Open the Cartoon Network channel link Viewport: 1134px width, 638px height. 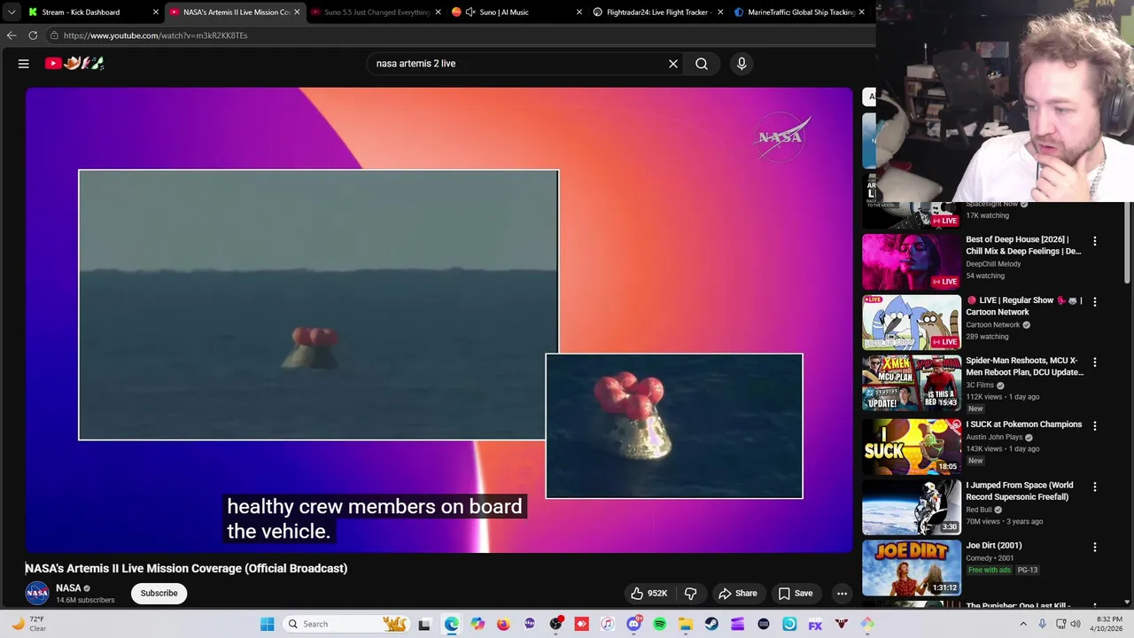click(993, 325)
